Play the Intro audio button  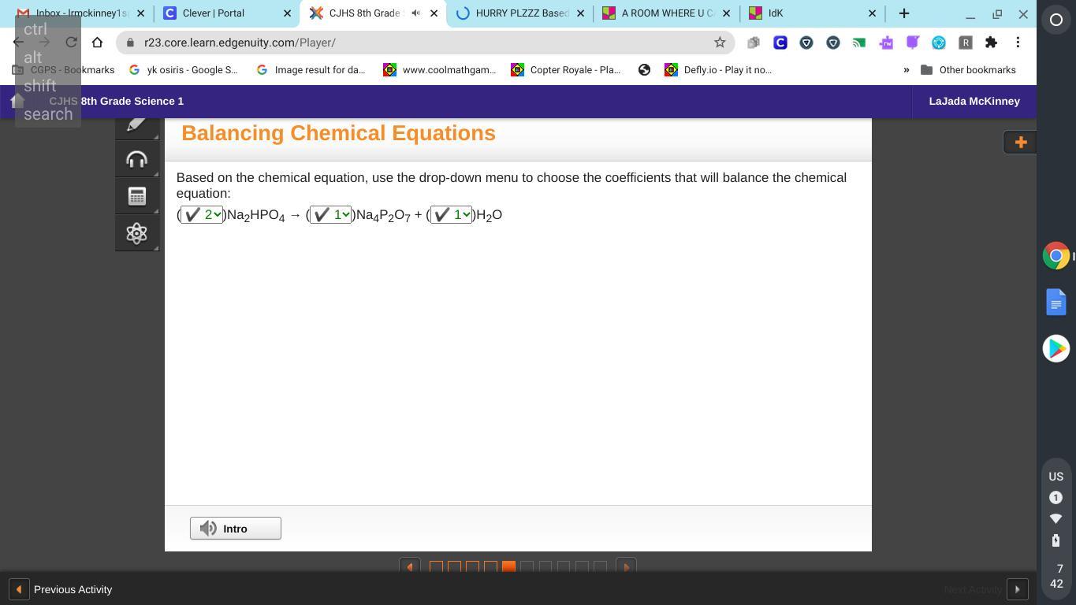[236, 529]
